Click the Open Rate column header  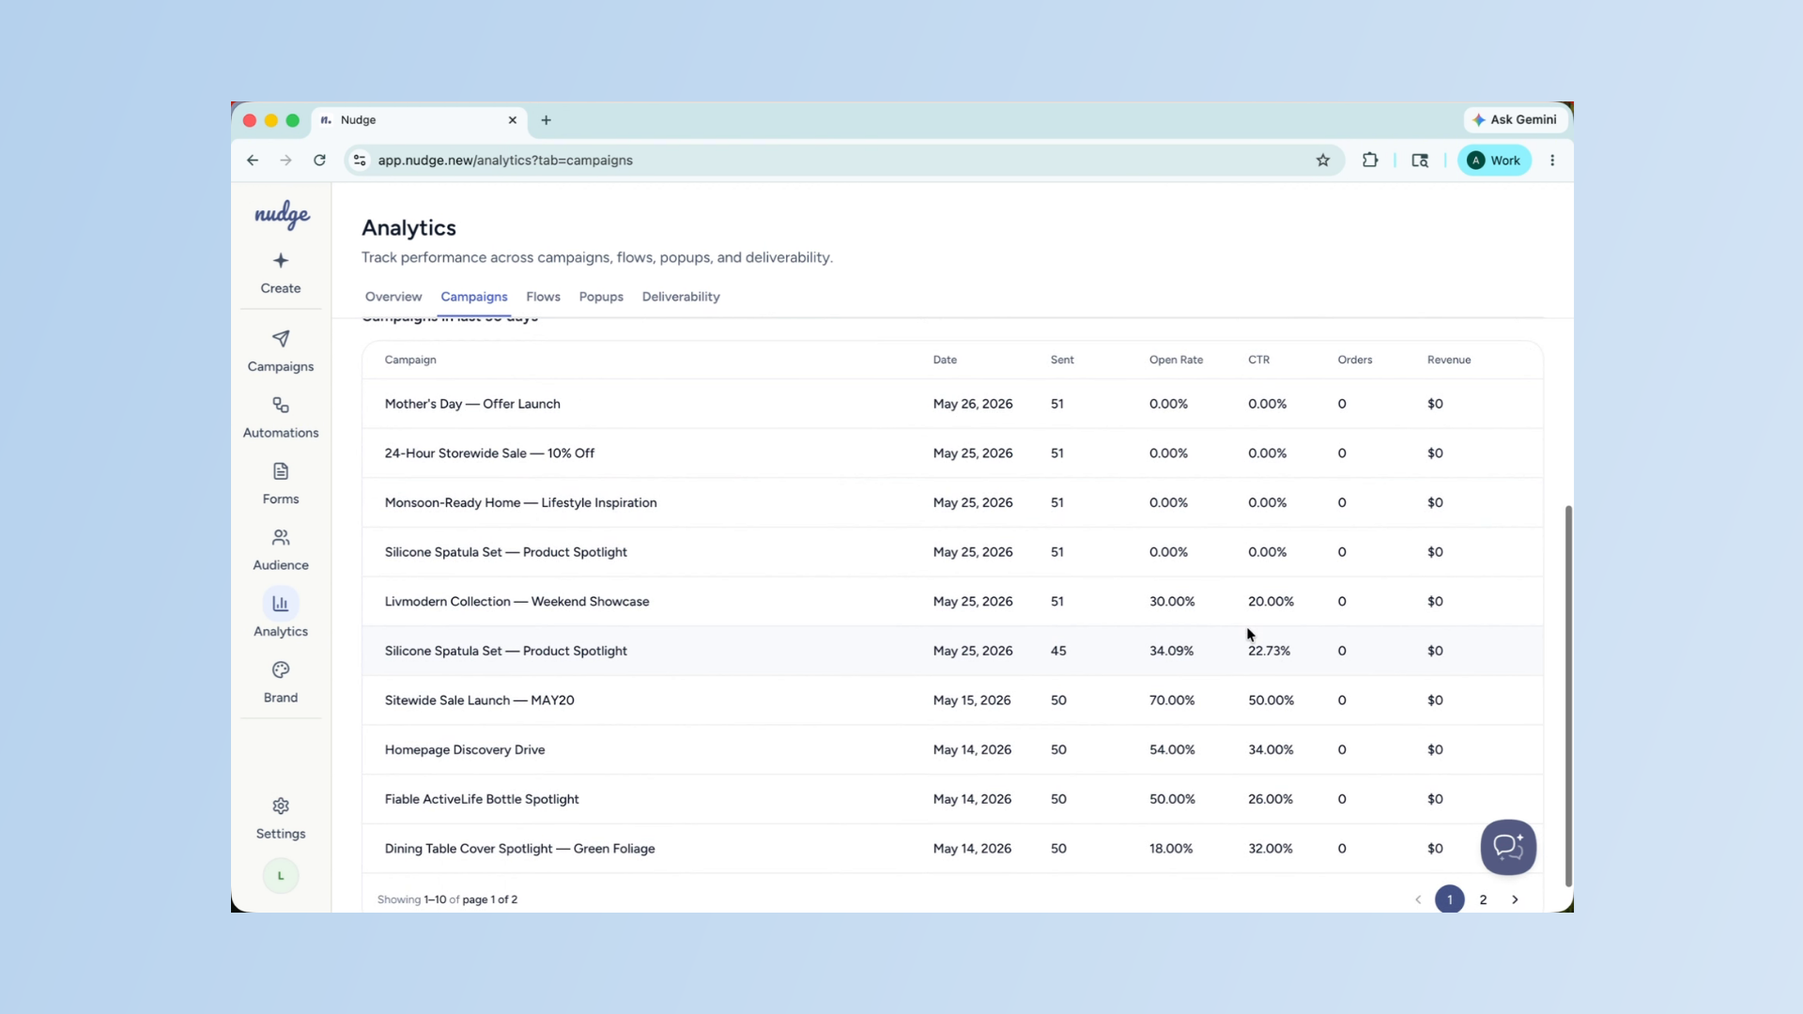(x=1176, y=360)
